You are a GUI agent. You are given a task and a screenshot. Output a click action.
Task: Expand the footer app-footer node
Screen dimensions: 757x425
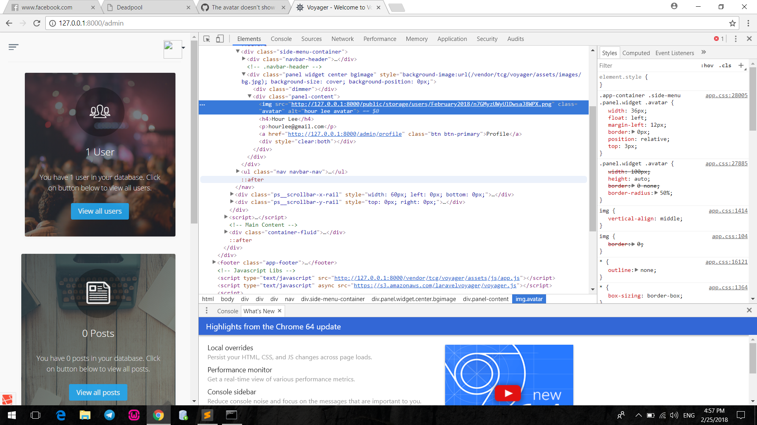coord(214,262)
